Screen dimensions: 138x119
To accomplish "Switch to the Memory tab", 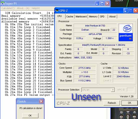I will pyautogui.click(x=93, y=17).
